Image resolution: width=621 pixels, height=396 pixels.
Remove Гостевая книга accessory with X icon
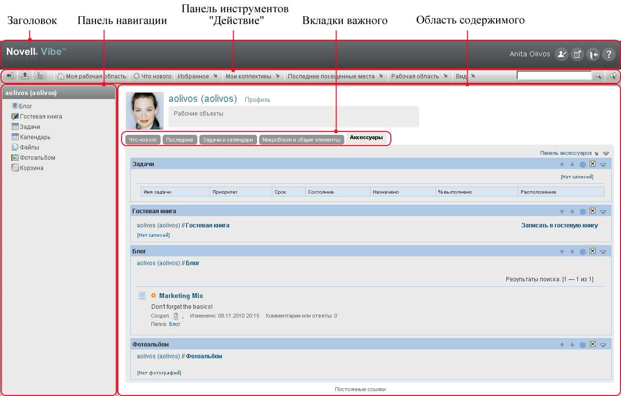592,211
